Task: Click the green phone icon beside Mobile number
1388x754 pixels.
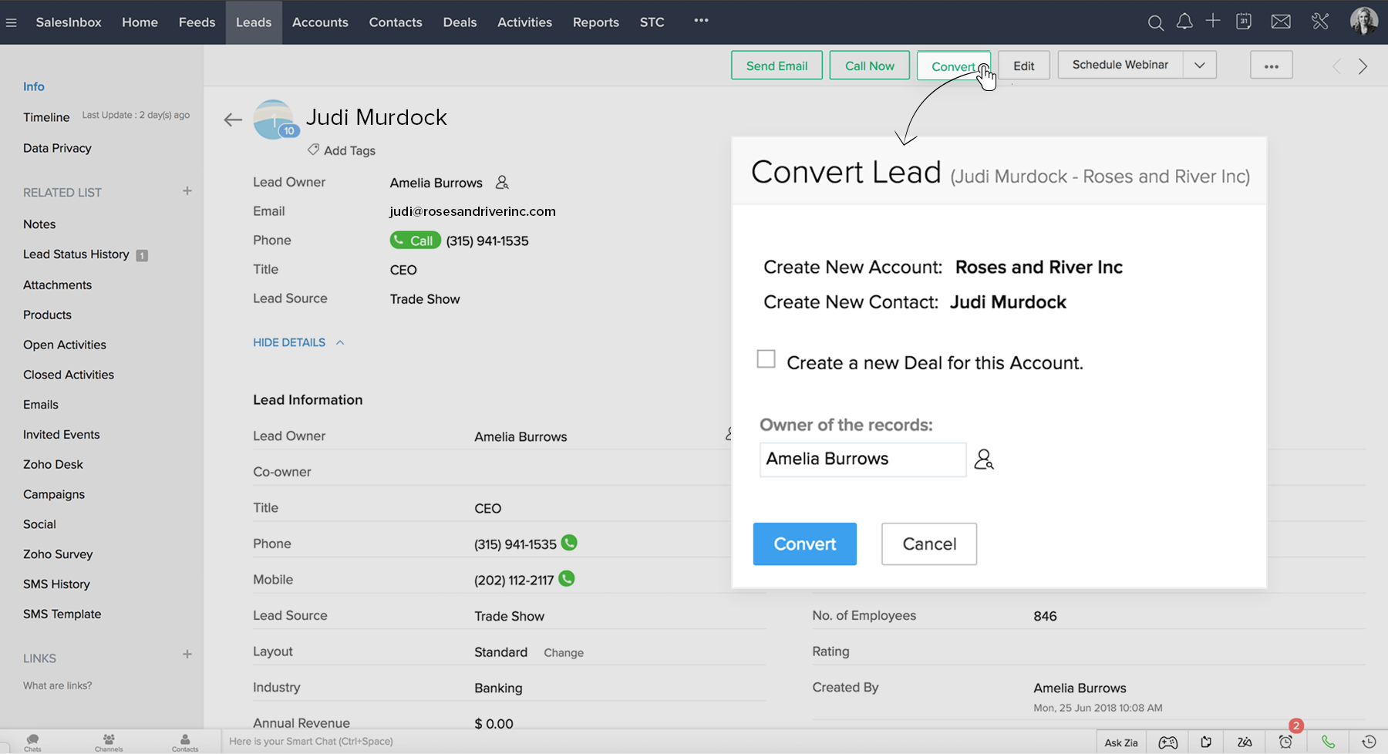Action: tap(567, 578)
